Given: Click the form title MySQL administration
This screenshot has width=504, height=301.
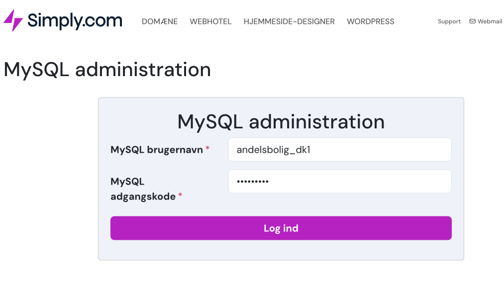Looking at the screenshot, I should click(281, 122).
